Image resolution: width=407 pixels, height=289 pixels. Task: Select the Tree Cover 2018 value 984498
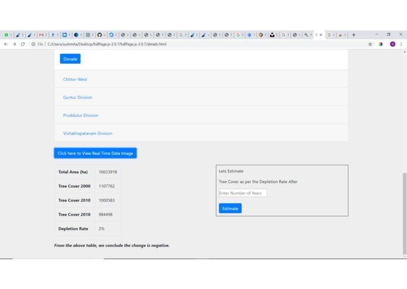[x=105, y=215]
